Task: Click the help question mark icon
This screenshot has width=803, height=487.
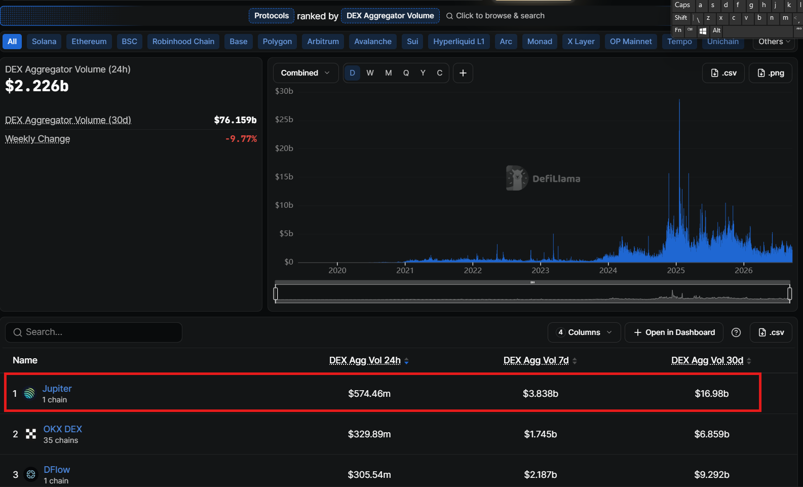Action: pos(736,332)
